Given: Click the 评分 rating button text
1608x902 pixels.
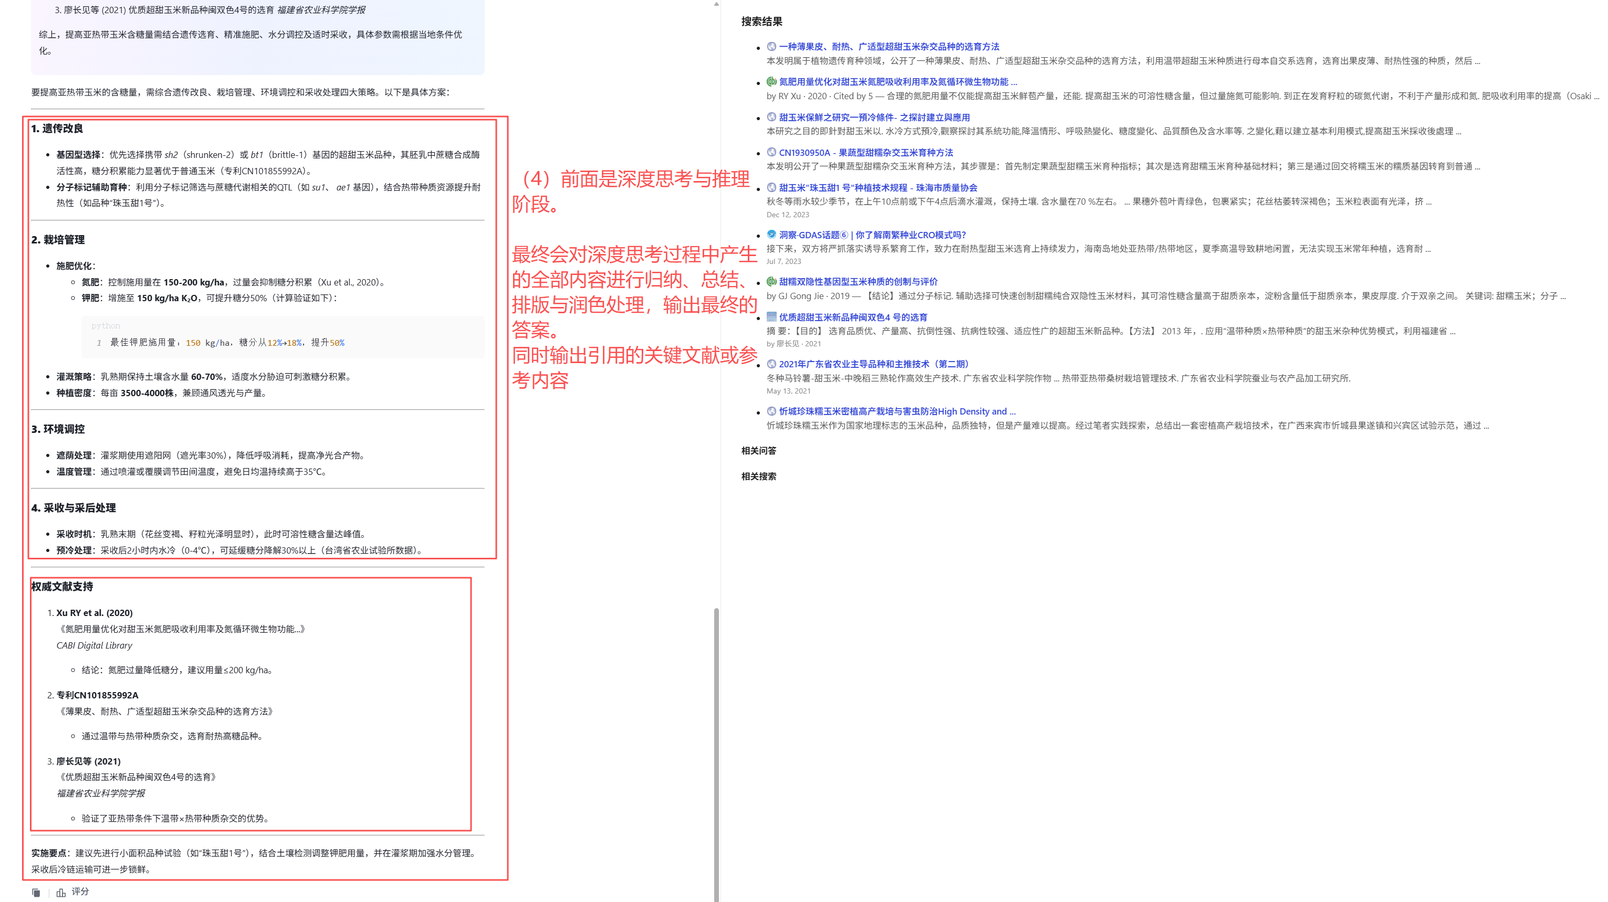Looking at the screenshot, I should [80, 892].
